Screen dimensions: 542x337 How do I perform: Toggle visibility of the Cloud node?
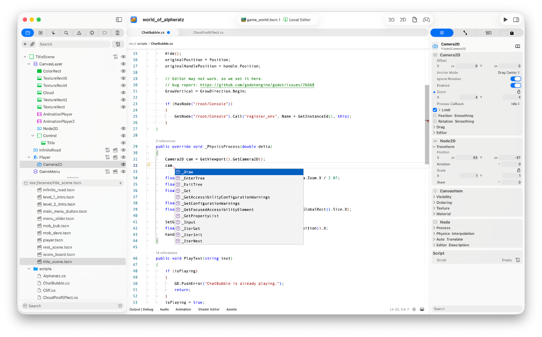click(123, 92)
